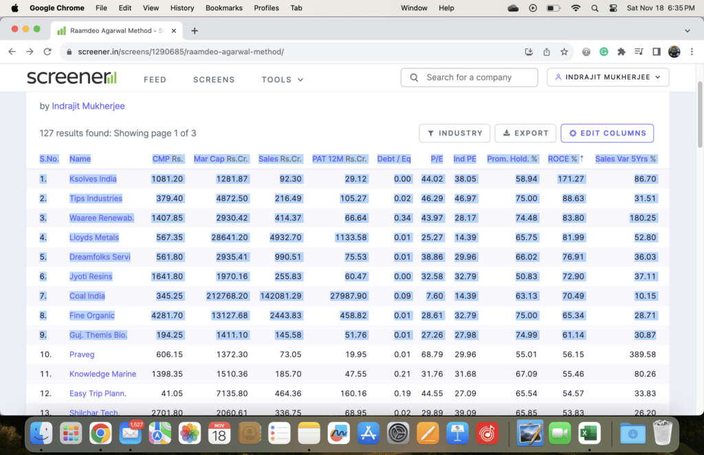Viewport: 704px width, 455px height.
Task: Open Maps app in the Dock
Action: click(159, 434)
